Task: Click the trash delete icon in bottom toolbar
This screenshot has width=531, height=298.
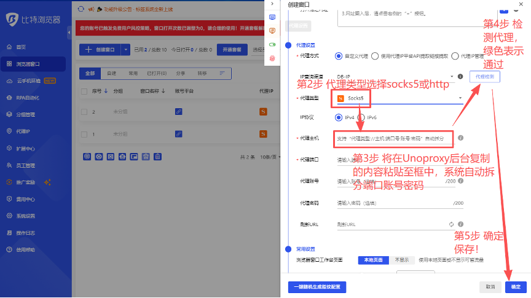Action: tap(158, 157)
